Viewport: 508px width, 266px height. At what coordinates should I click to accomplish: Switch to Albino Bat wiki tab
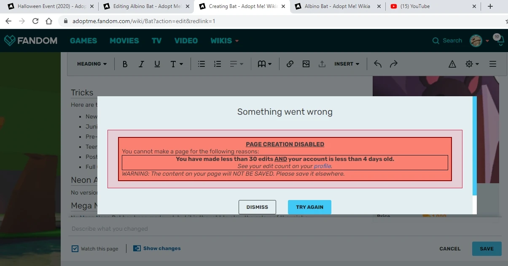[337, 6]
